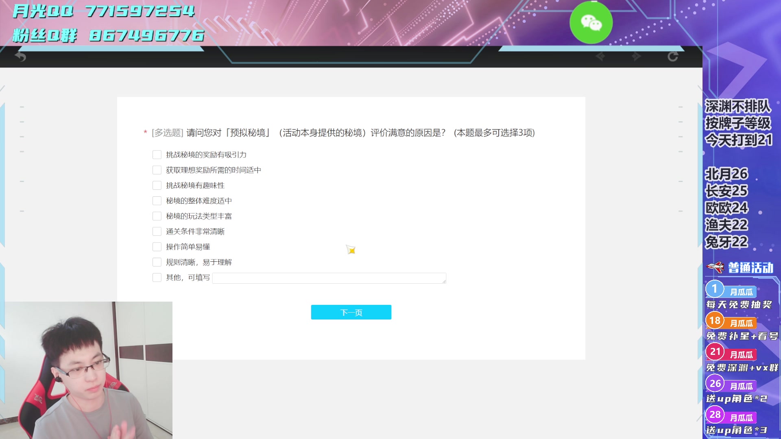The image size is (781, 439).
Task: Click the streamer webcam feed
Action: pyautogui.click(x=86, y=370)
